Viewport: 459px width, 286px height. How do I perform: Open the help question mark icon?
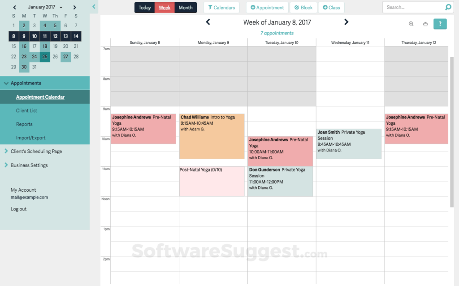(440, 24)
